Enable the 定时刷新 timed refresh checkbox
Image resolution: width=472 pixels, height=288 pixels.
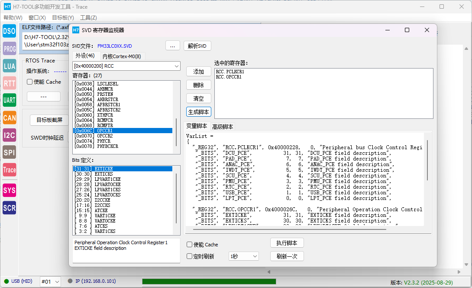pos(189,256)
